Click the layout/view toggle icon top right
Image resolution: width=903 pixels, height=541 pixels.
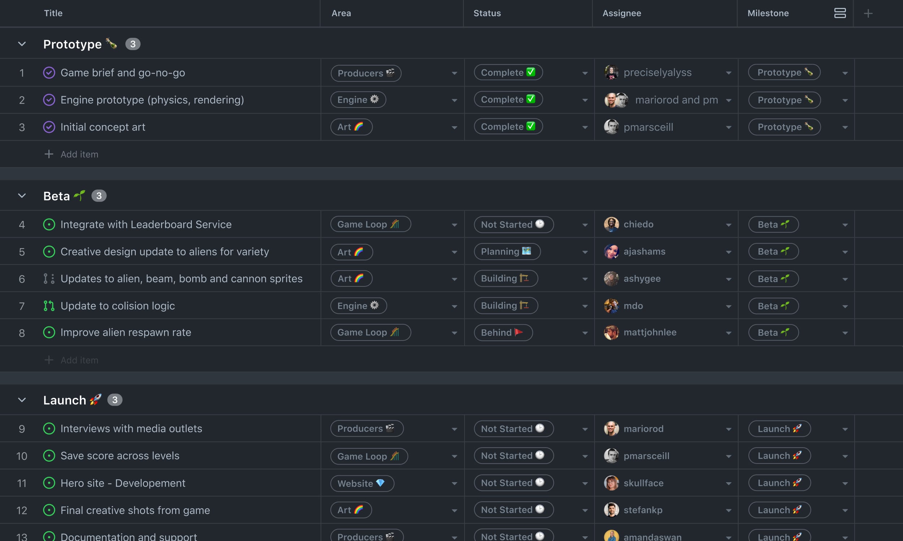coord(841,12)
